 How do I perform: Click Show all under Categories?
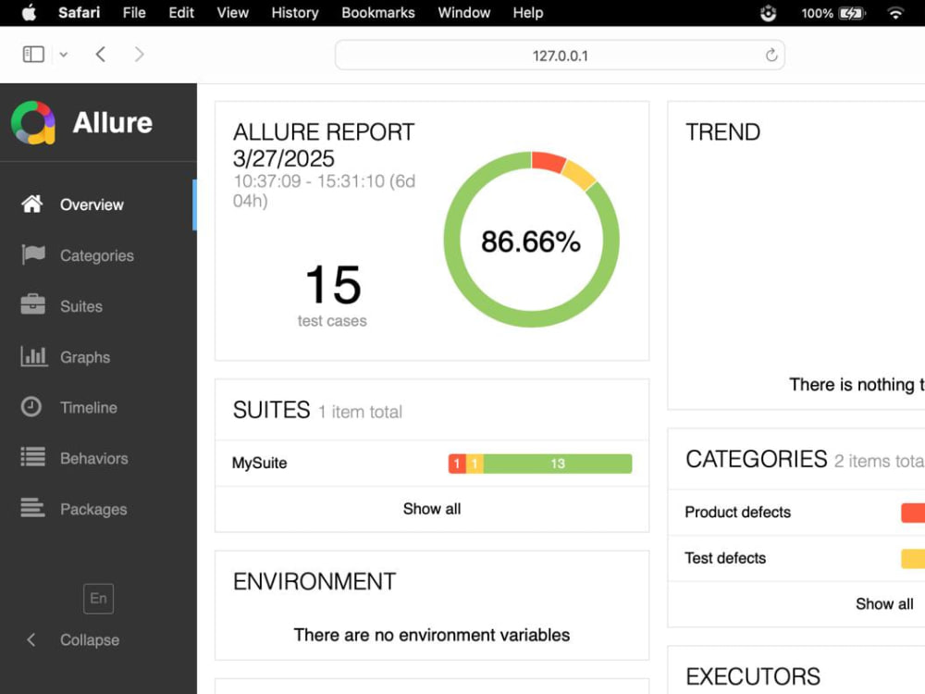tap(884, 603)
